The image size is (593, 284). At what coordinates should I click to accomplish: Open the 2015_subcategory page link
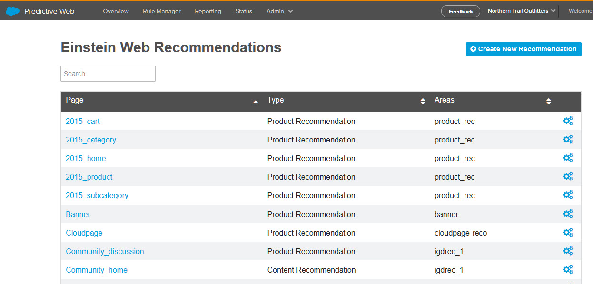(x=97, y=195)
